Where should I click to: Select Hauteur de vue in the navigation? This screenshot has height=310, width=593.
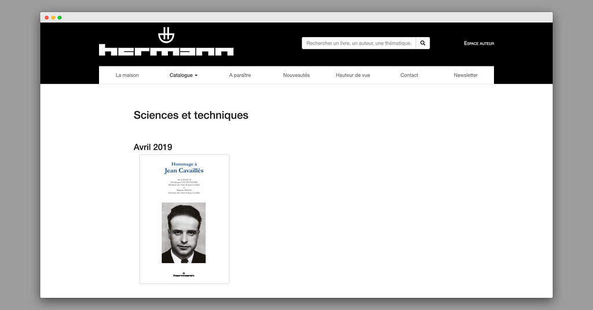click(353, 75)
